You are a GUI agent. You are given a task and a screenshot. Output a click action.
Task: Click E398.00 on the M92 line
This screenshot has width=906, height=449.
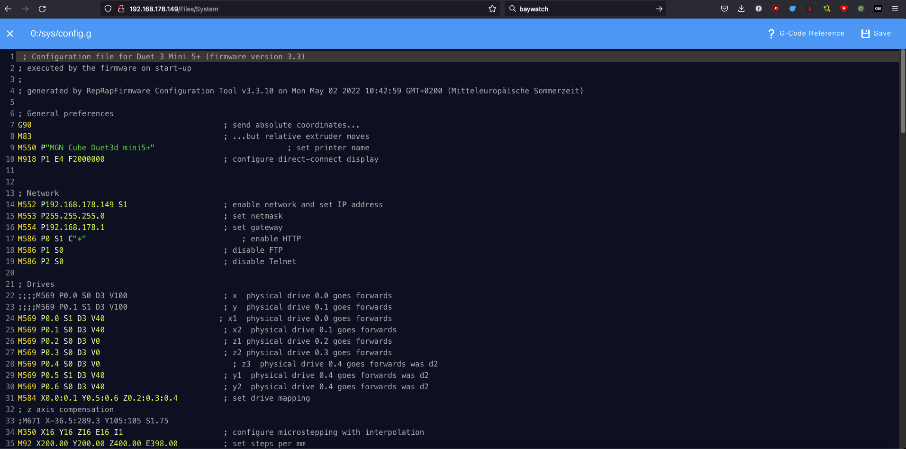(x=162, y=444)
